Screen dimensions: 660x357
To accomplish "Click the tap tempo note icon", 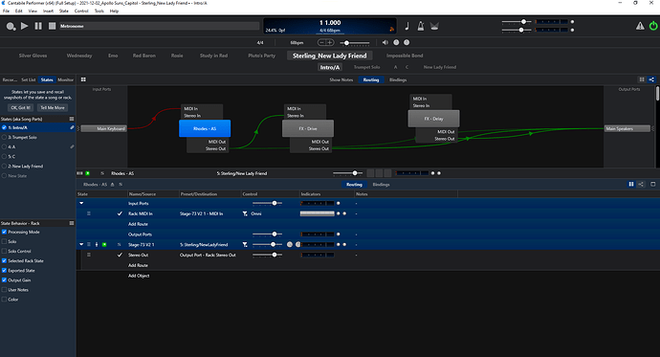I will [x=407, y=26].
